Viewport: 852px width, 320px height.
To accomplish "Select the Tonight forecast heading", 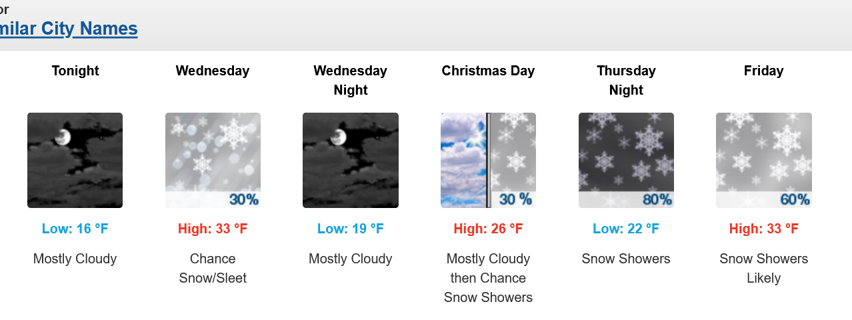I will tap(75, 71).
